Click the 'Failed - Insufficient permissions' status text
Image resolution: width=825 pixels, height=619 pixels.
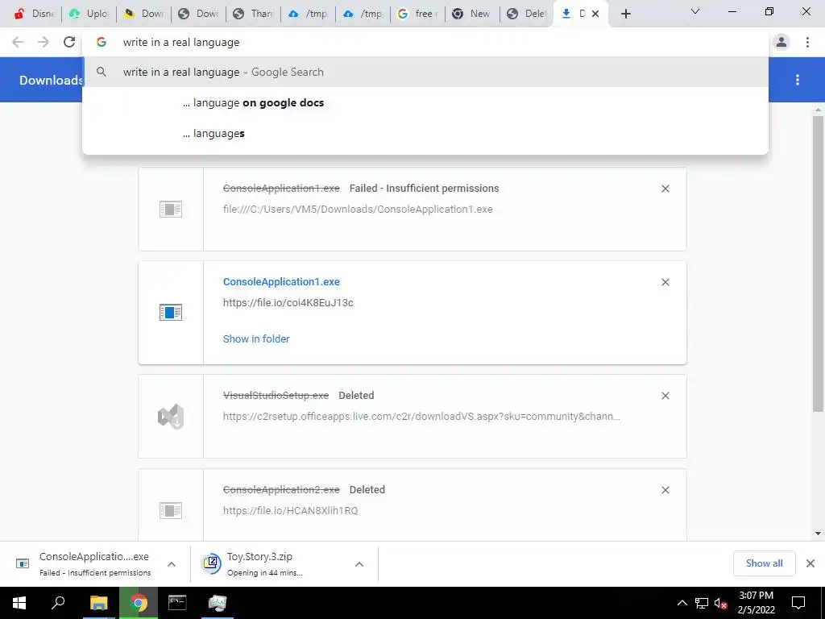(x=424, y=188)
